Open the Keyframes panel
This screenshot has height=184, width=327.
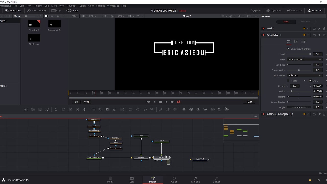point(274,11)
